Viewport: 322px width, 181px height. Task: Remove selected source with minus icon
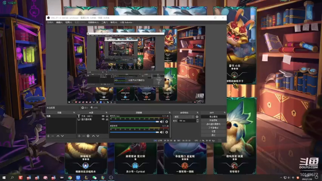coord(84,136)
